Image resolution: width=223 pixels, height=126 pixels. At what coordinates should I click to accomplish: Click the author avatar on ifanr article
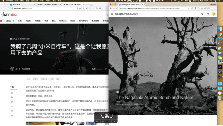[x=12, y=69]
